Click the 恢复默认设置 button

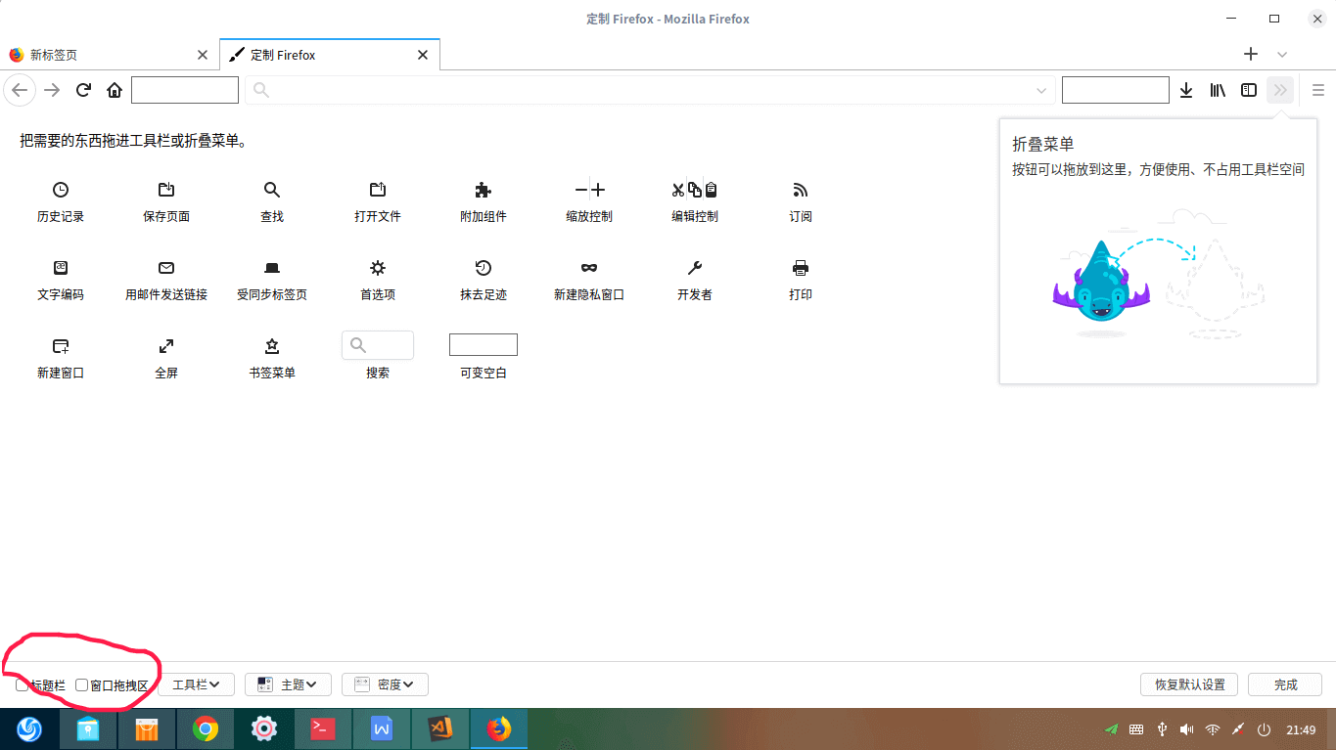[x=1189, y=684]
